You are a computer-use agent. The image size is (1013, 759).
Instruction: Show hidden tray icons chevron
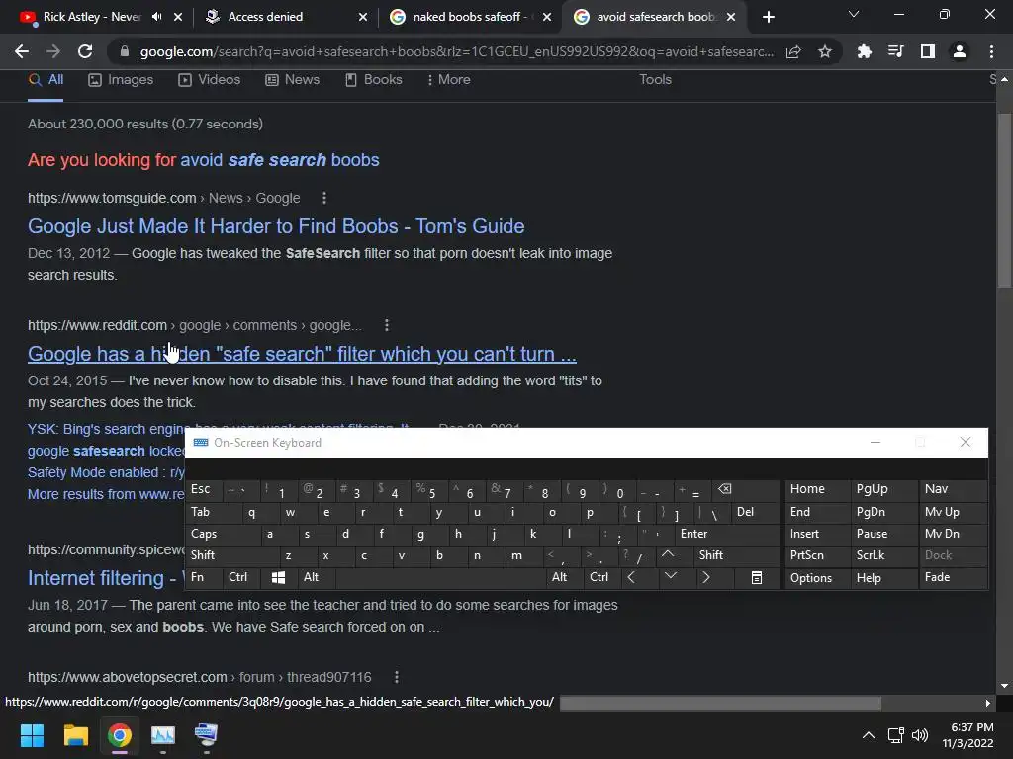pyautogui.click(x=869, y=735)
